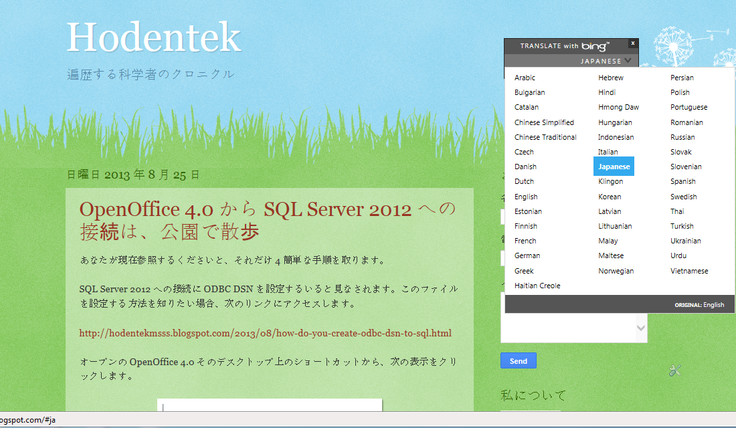Go to Hodentek blog home title
Image resolution: width=736 pixels, height=428 pixels.
point(153,37)
